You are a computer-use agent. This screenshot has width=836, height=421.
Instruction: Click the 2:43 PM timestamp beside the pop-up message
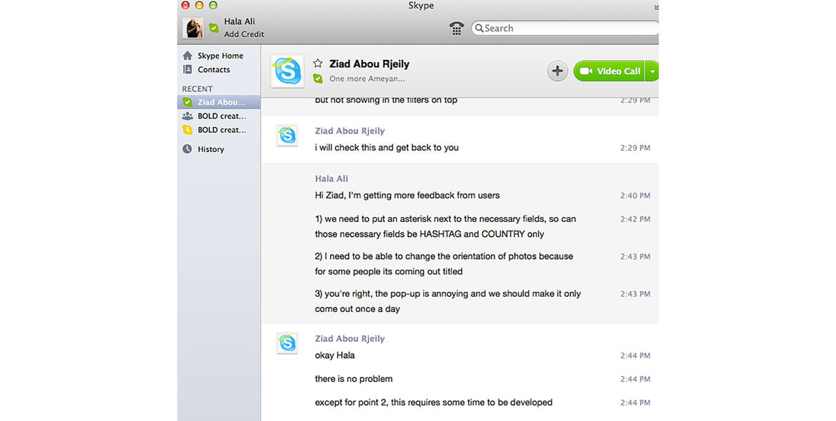(635, 294)
